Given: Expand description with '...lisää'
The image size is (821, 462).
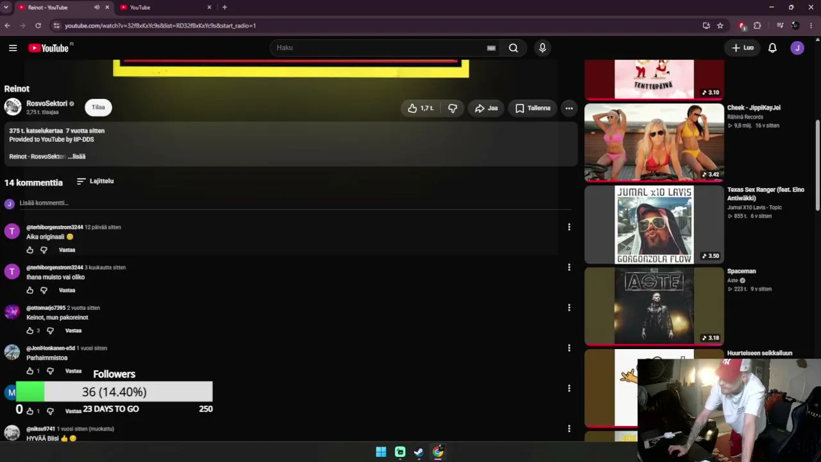Looking at the screenshot, I should tap(77, 157).
